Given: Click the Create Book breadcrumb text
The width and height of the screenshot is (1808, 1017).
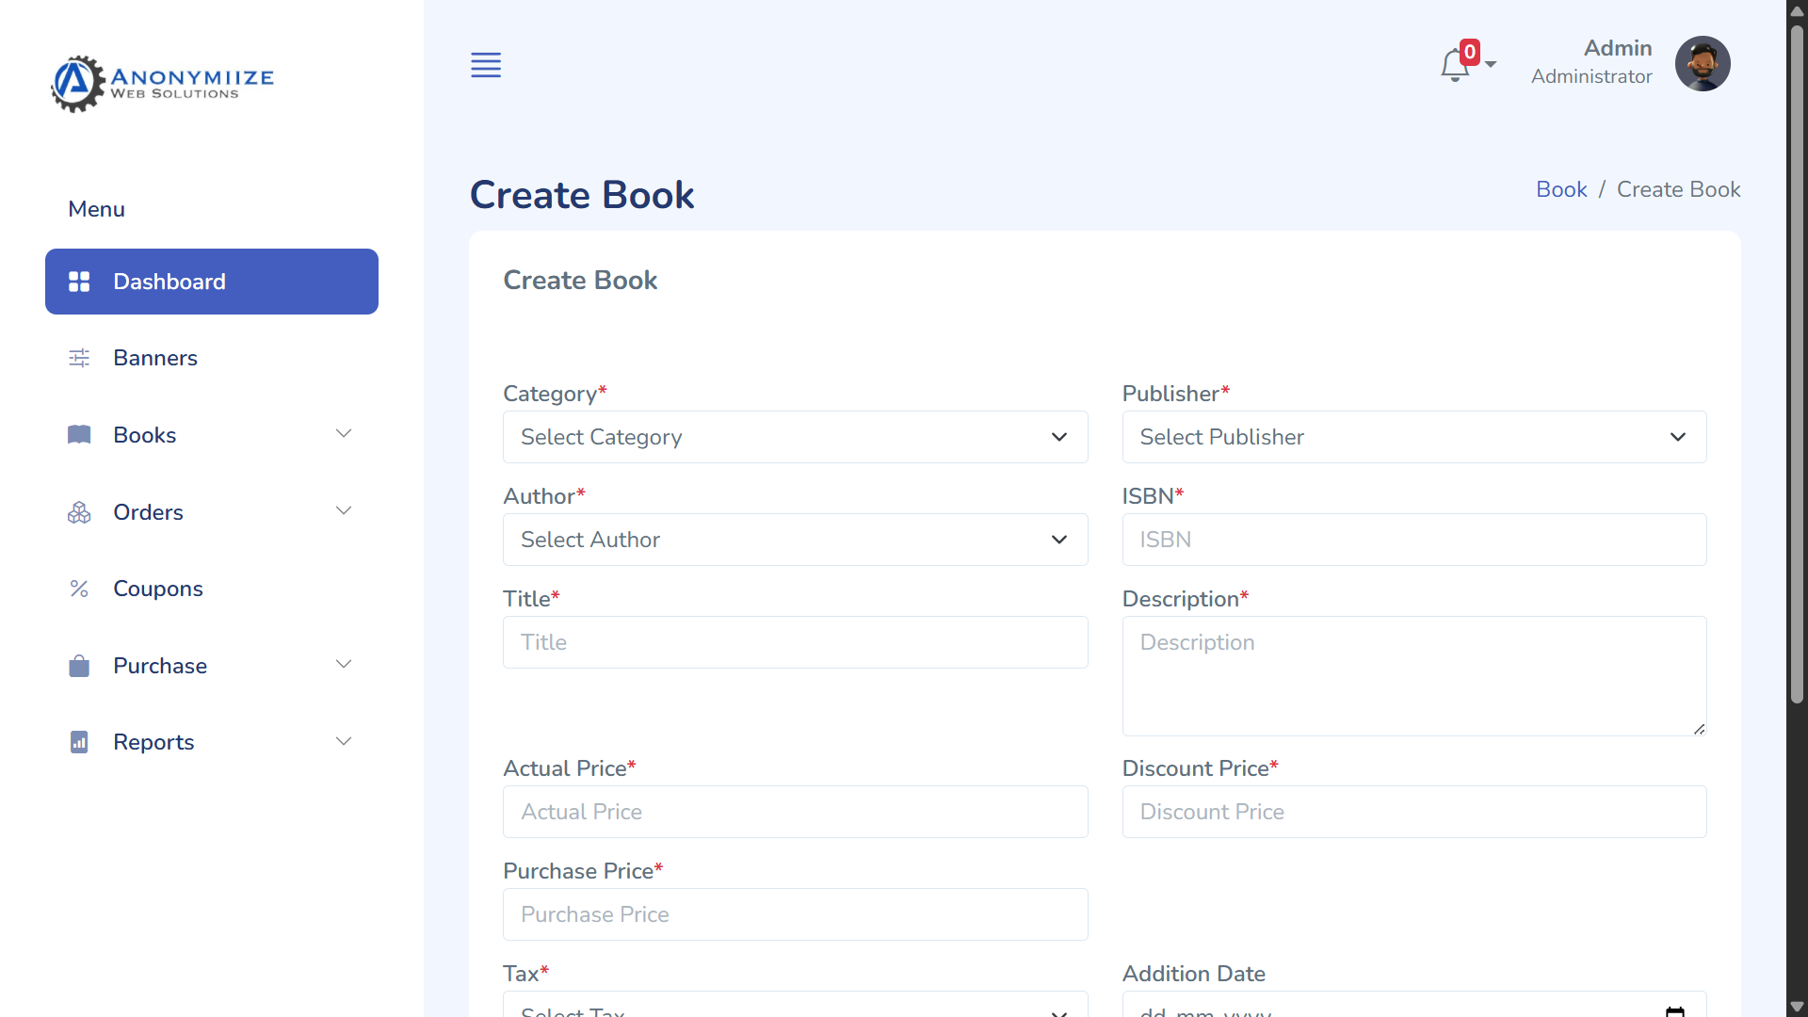Looking at the screenshot, I should (1678, 189).
